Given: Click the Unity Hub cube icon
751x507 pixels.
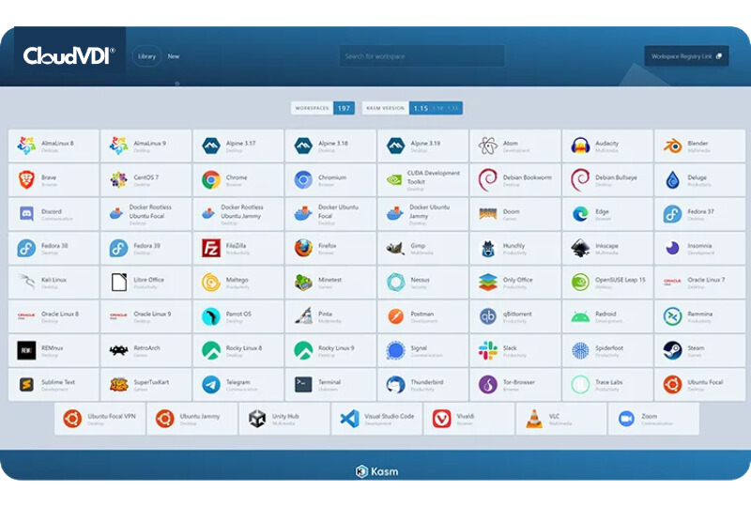Looking at the screenshot, I should click(257, 419).
